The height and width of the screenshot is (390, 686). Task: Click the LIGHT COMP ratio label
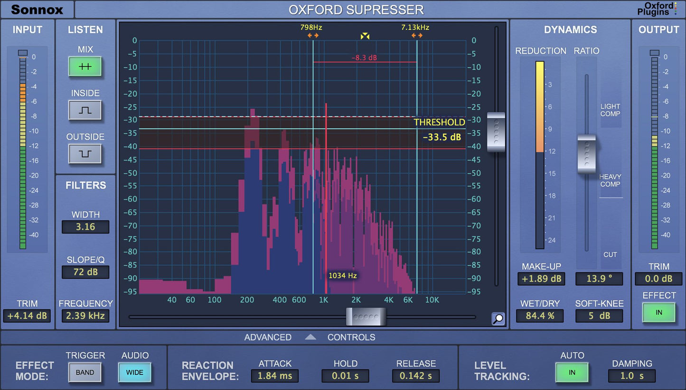pos(610,110)
